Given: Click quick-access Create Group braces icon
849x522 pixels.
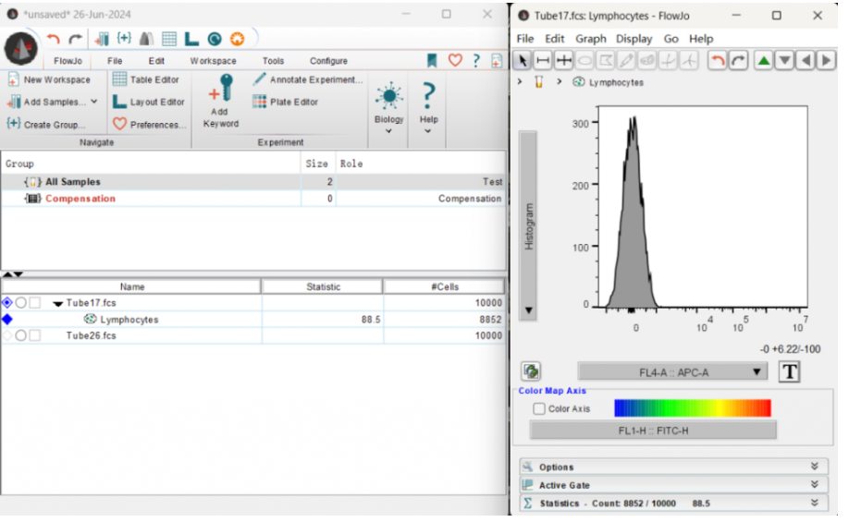Looking at the screenshot, I should click(124, 38).
